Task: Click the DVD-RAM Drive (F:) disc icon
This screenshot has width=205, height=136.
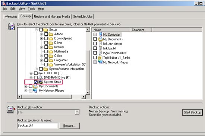Action: [40, 78]
